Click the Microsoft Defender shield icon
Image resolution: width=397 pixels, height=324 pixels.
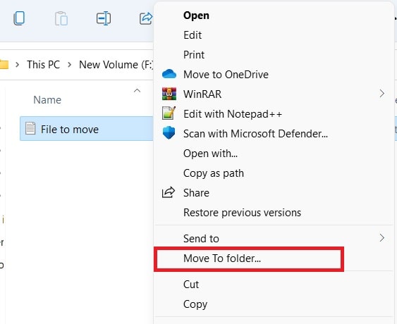(x=169, y=133)
